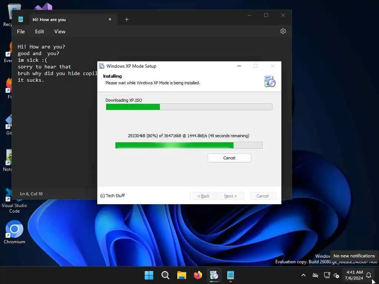379x284 pixels.
Task: Close the unsaved-dot on 'Hi! How are you' tab
Action: (x=110, y=19)
